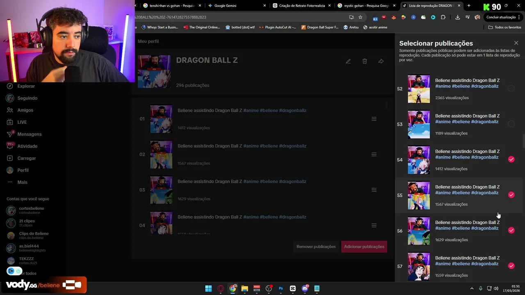Click drag handle icon on playlist row 01
This screenshot has height=295, width=525.
tap(374, 119)
